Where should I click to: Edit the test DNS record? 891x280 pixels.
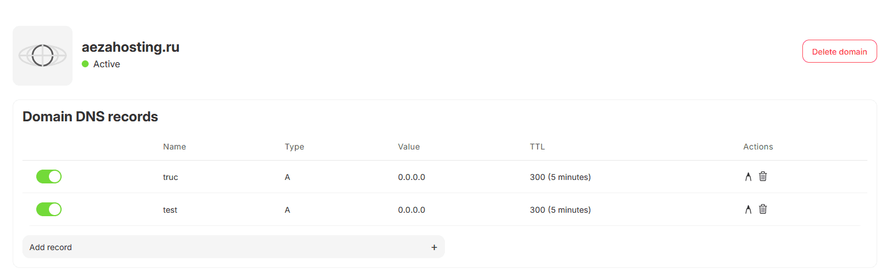click(x=748, y=209)
